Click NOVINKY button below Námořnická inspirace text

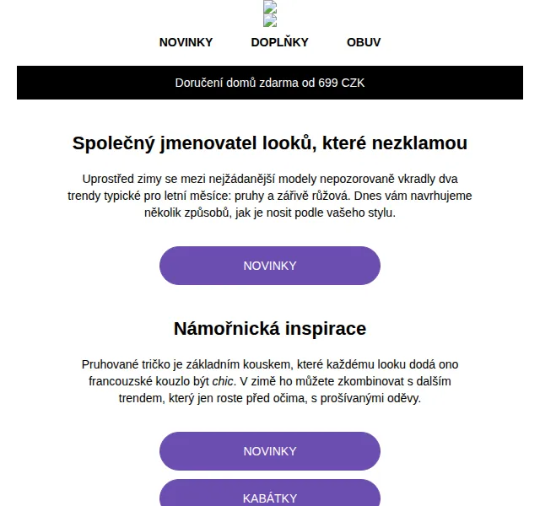[x=270, y=451]
